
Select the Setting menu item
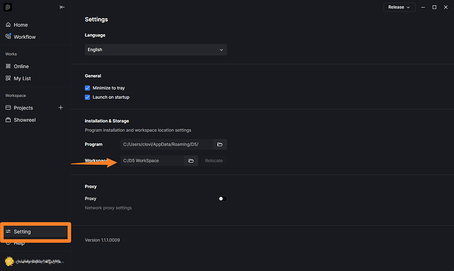click(36, 232)
